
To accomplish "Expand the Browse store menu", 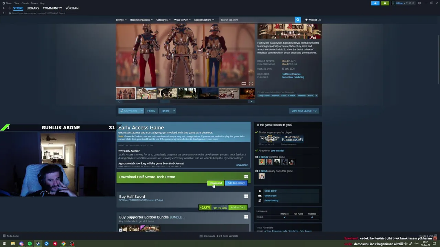I will (x=121, y=20).
